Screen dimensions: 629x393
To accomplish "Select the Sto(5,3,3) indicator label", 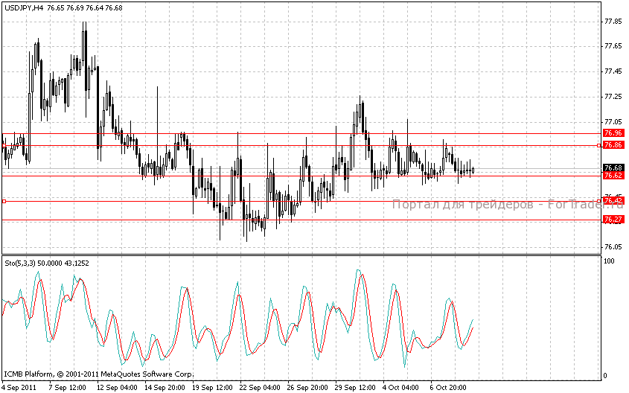I will 22,263.
